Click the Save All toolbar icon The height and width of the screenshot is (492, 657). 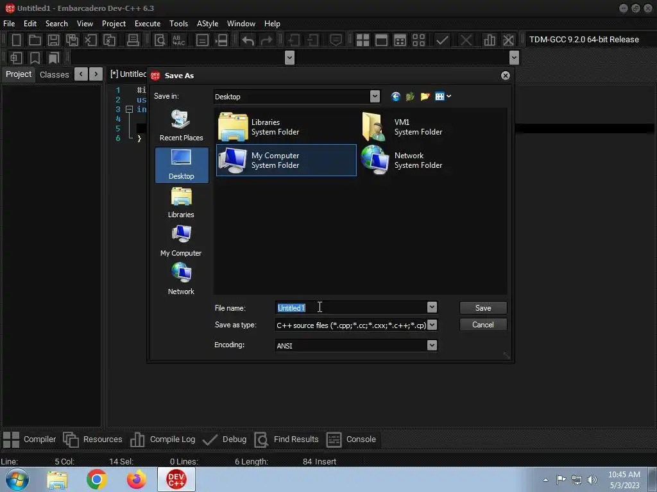pyautogui.click(x=72, y=40)
